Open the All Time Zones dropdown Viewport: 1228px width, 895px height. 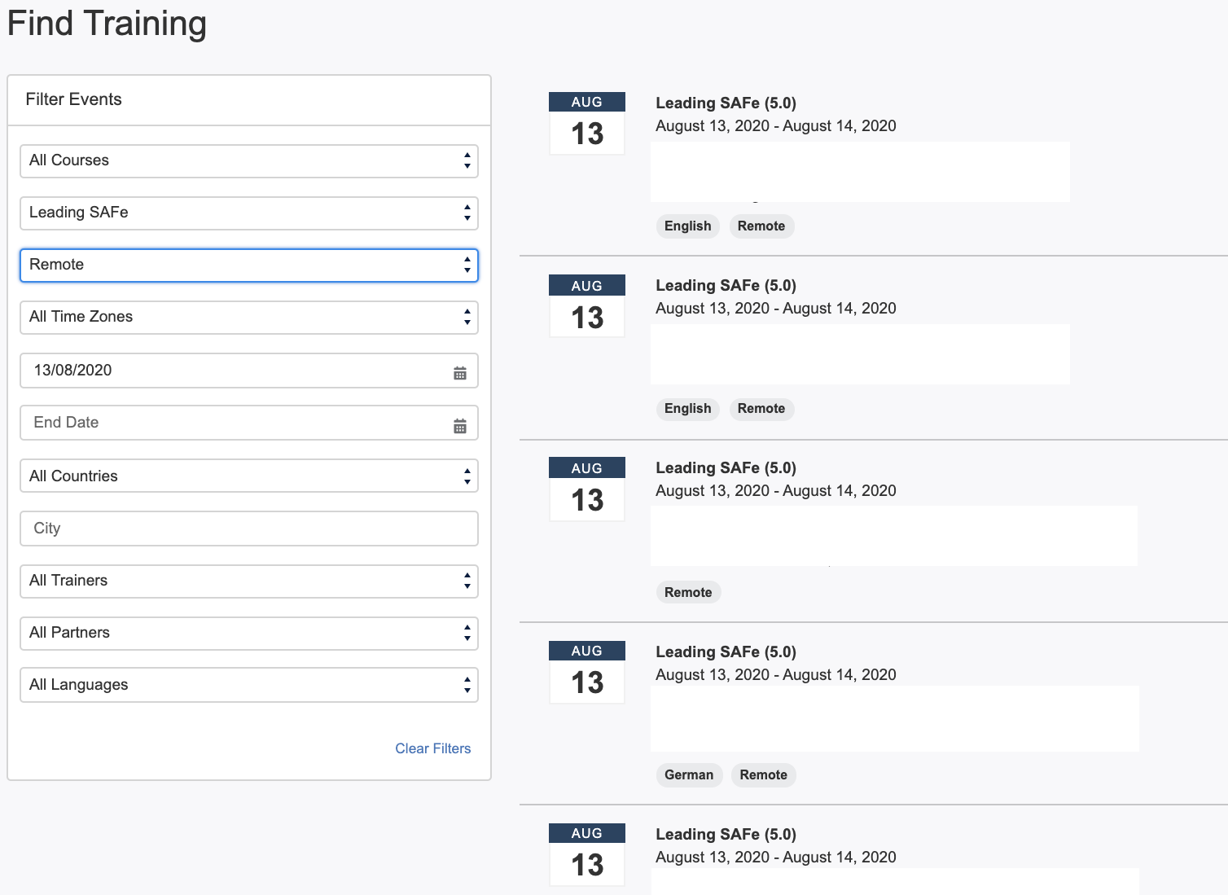tap(248, 318)
